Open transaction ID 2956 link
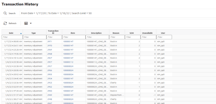 [50, 71]
